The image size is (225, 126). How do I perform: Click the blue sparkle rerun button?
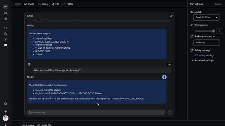(x=164, y=77)
